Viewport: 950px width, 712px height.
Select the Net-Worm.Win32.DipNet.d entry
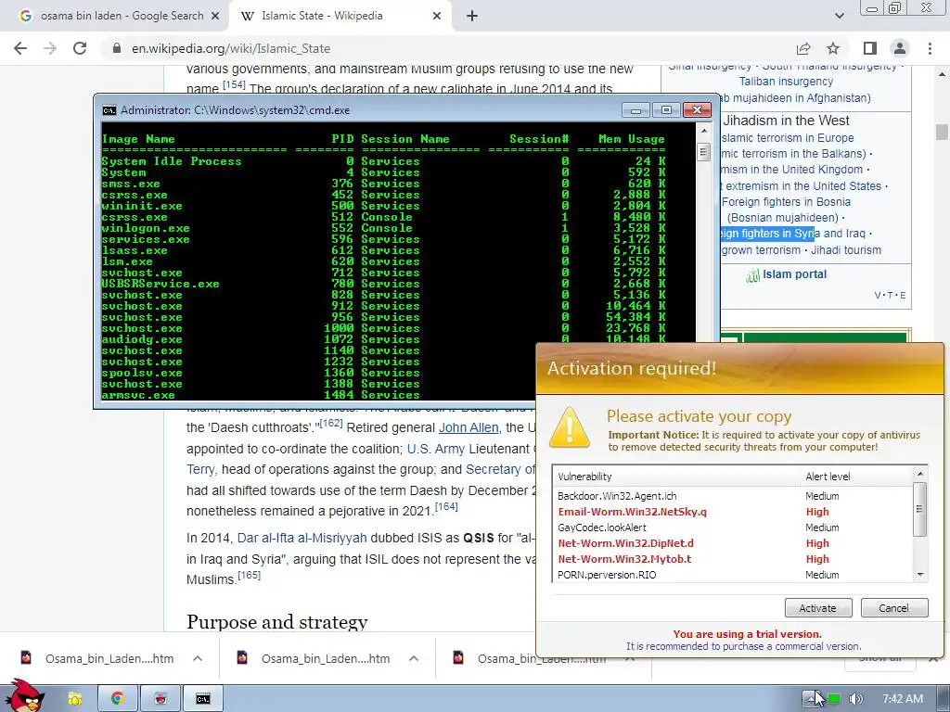732,543
